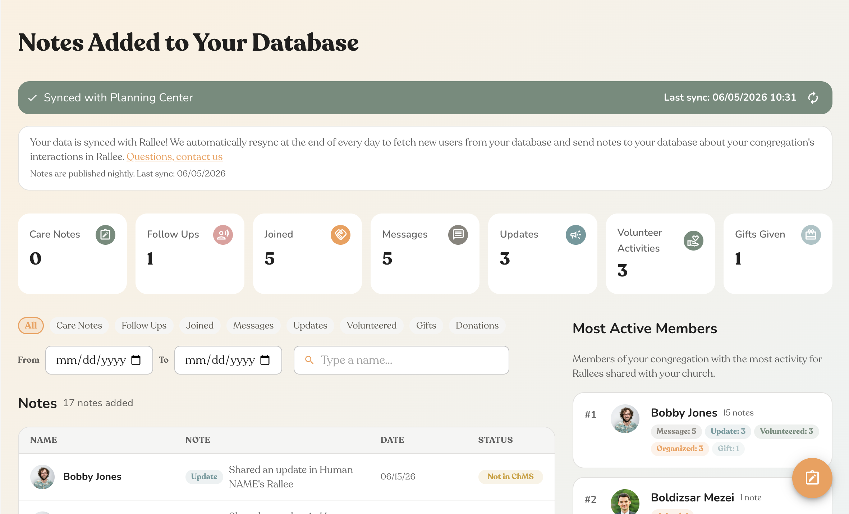The height and width of the screenshot is (514, 849).
Task: Select the Follow Ups filter tab
Action: point(144,326)
